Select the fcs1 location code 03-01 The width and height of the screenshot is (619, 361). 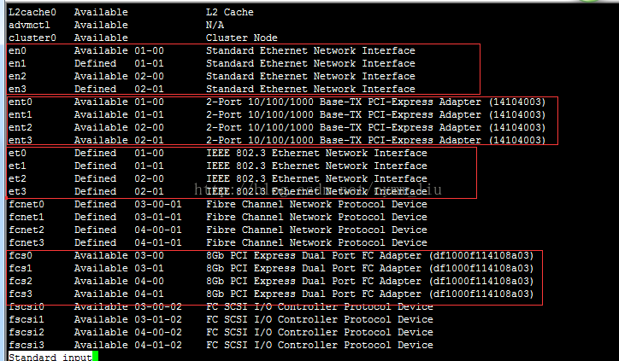[150, 268]
